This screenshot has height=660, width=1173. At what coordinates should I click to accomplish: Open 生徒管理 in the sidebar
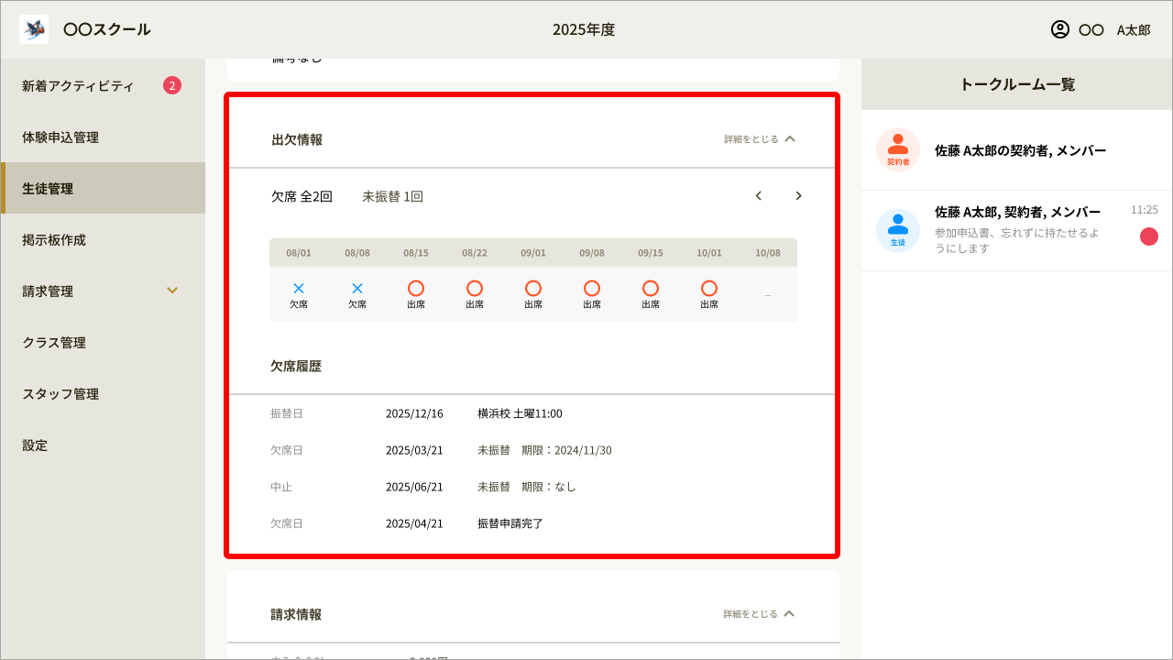tap(103, 188)
